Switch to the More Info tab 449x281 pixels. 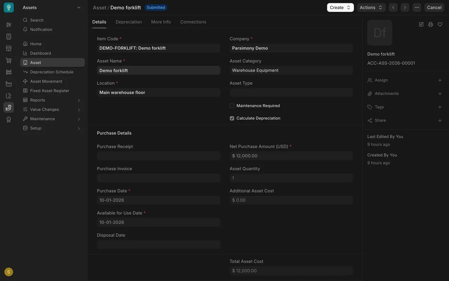click(161, 22)
